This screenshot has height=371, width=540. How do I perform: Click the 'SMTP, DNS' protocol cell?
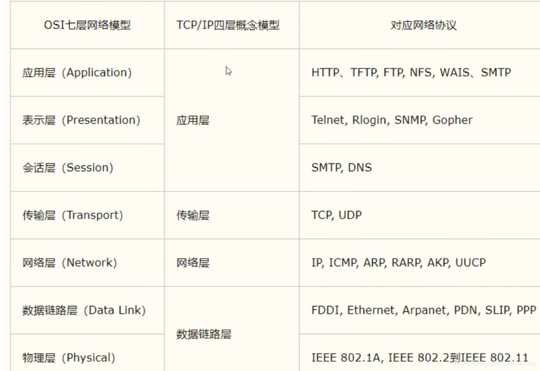420,168
